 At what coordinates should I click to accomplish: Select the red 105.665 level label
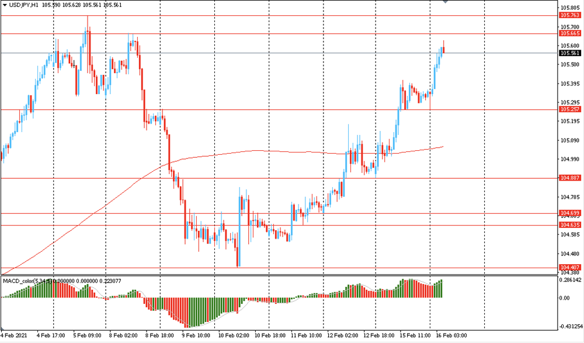pyautogui.click(x=570, y=33)
